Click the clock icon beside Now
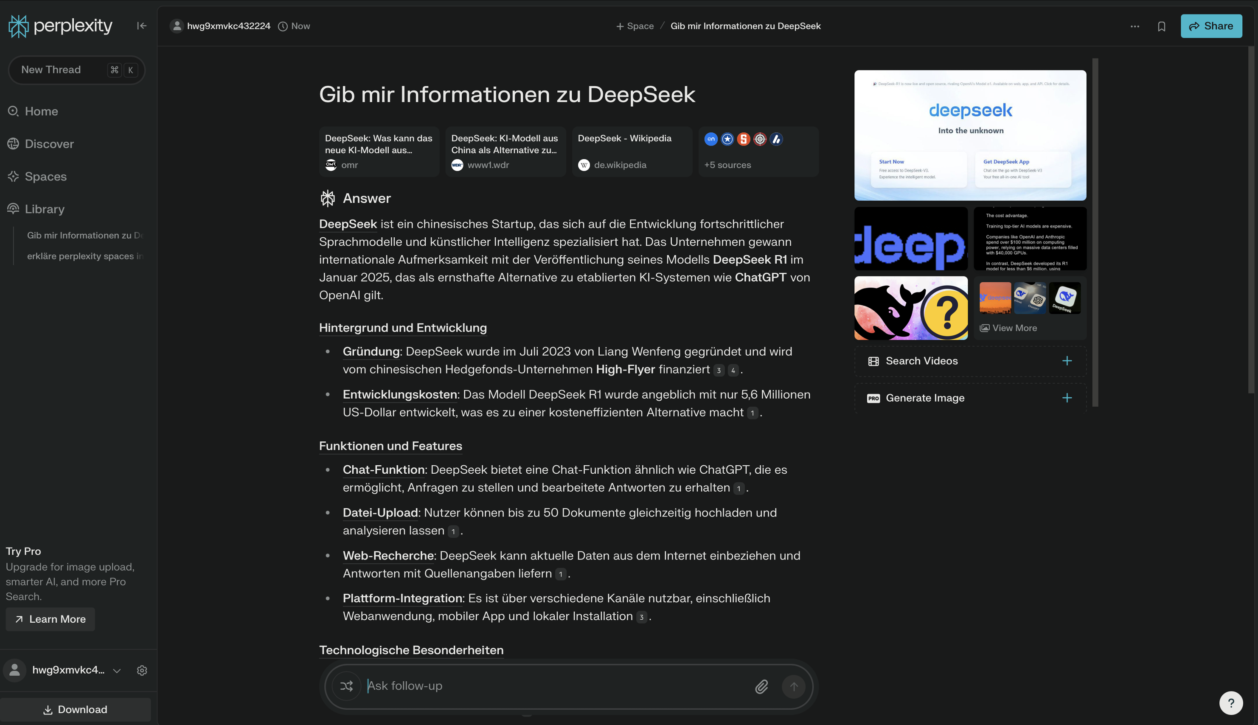Viewport: 1258px width, 725px height. [x=282, y=26]
